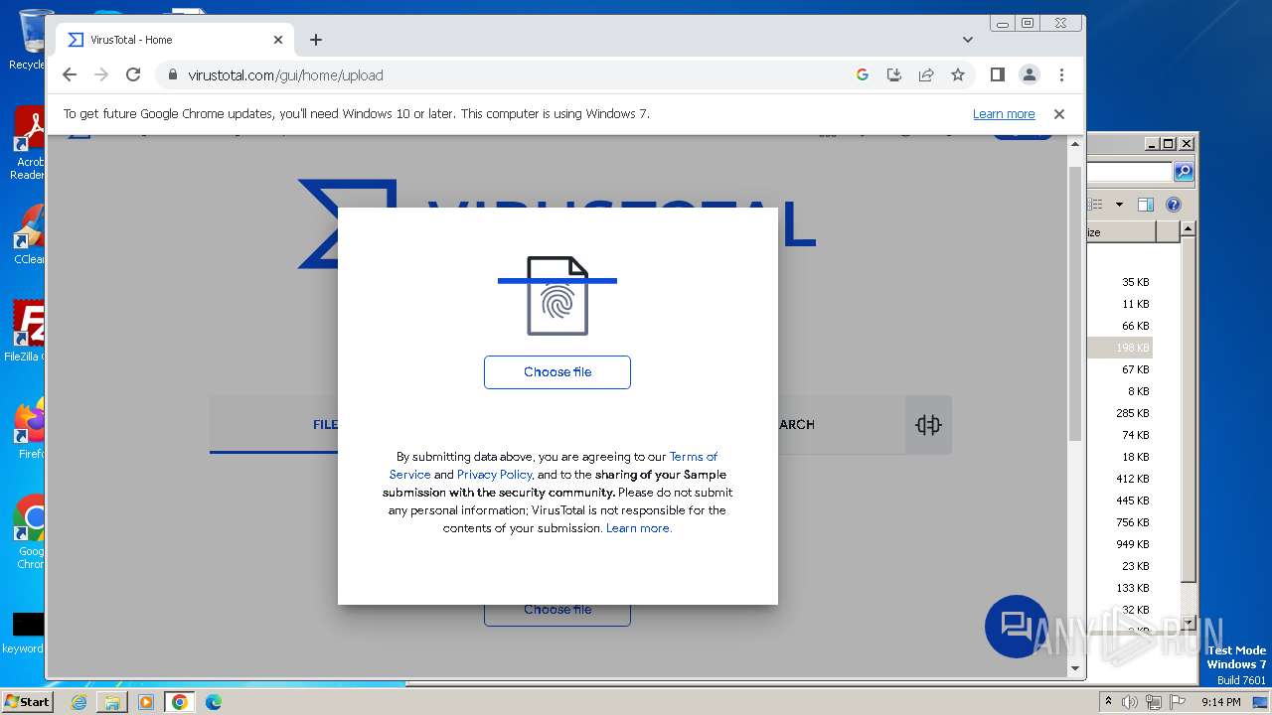
Task: Open Learn more about Chrome updates
Action: click(1004, 114)
